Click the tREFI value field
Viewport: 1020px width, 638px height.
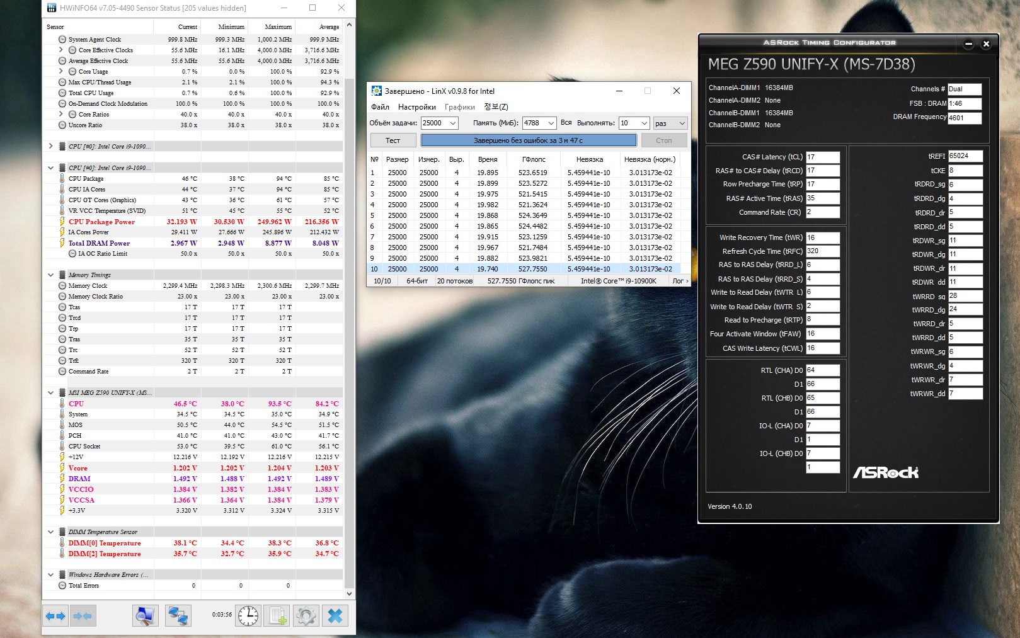[965, 156]
